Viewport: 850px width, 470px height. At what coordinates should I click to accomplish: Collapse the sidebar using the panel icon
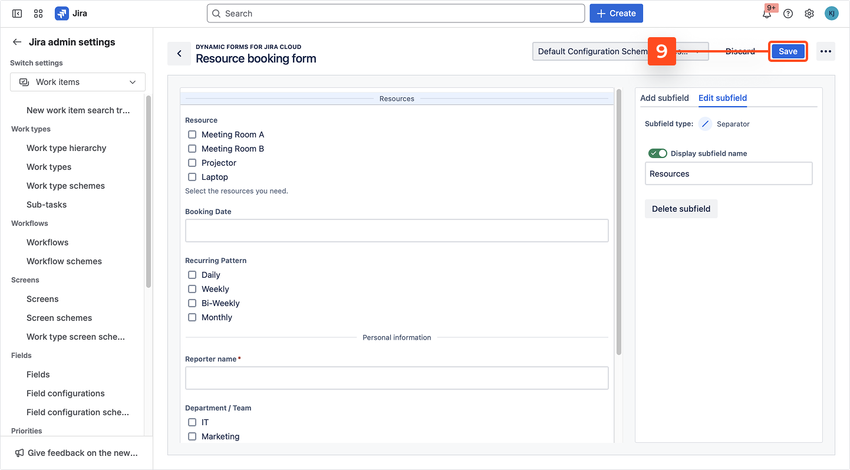click(x=17, y=14)
